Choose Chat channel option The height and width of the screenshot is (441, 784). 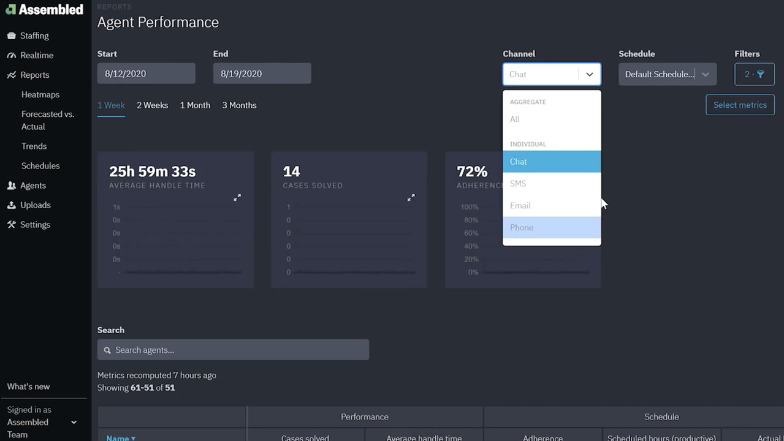point(552,162)
